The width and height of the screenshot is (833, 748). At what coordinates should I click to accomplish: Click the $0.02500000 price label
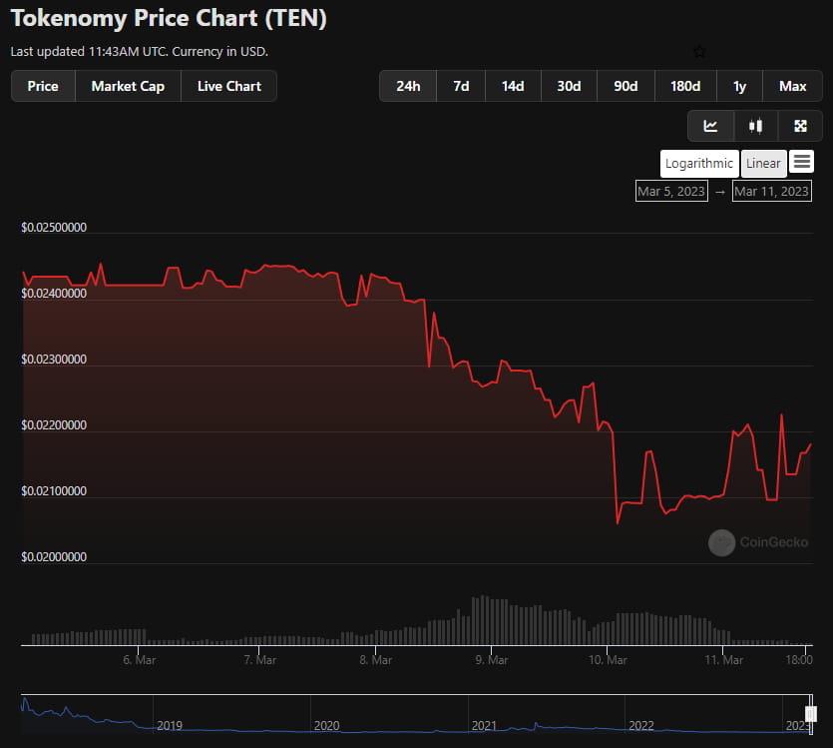click(54, 228)
